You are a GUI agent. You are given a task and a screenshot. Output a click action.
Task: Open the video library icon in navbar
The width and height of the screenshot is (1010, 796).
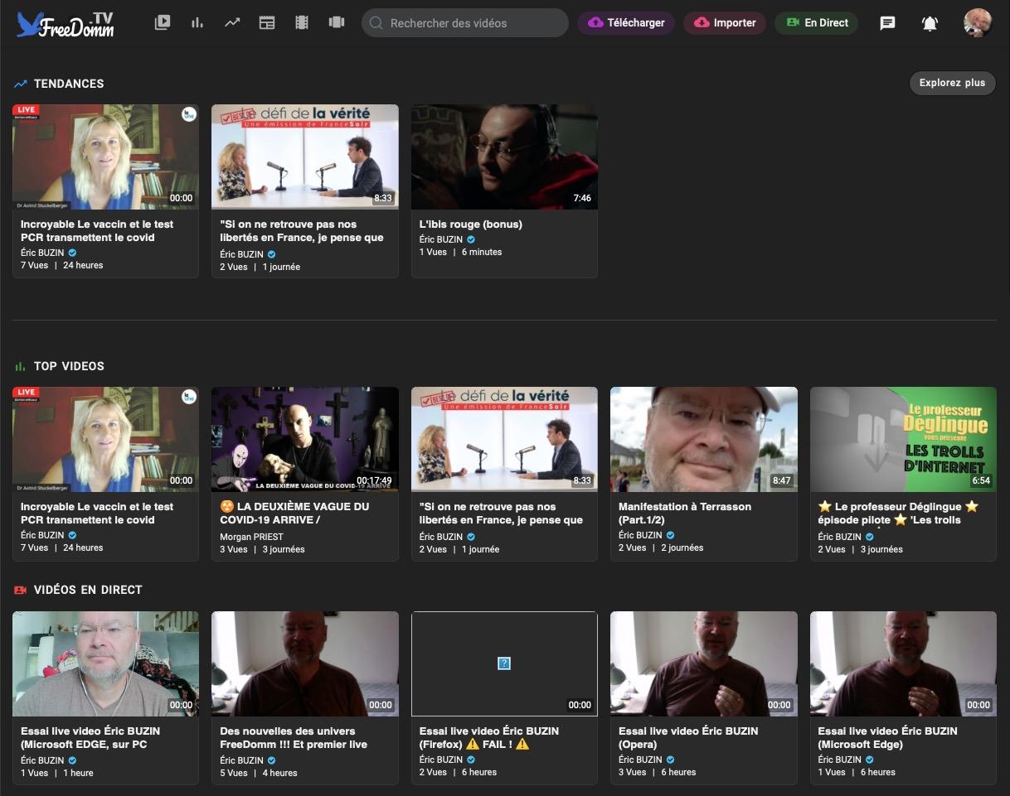pyautogui.click(x=163, y=22)
